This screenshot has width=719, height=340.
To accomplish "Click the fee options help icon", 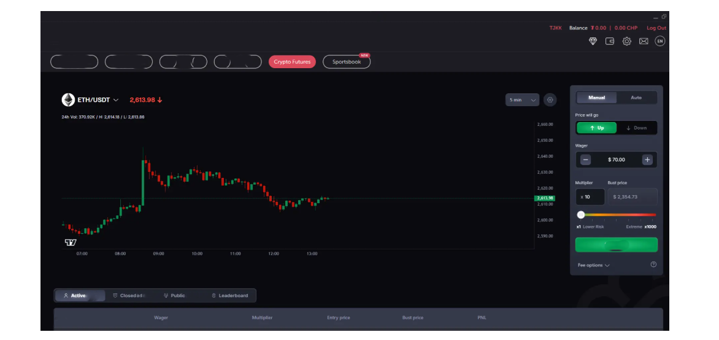I will tap(653, 265).
